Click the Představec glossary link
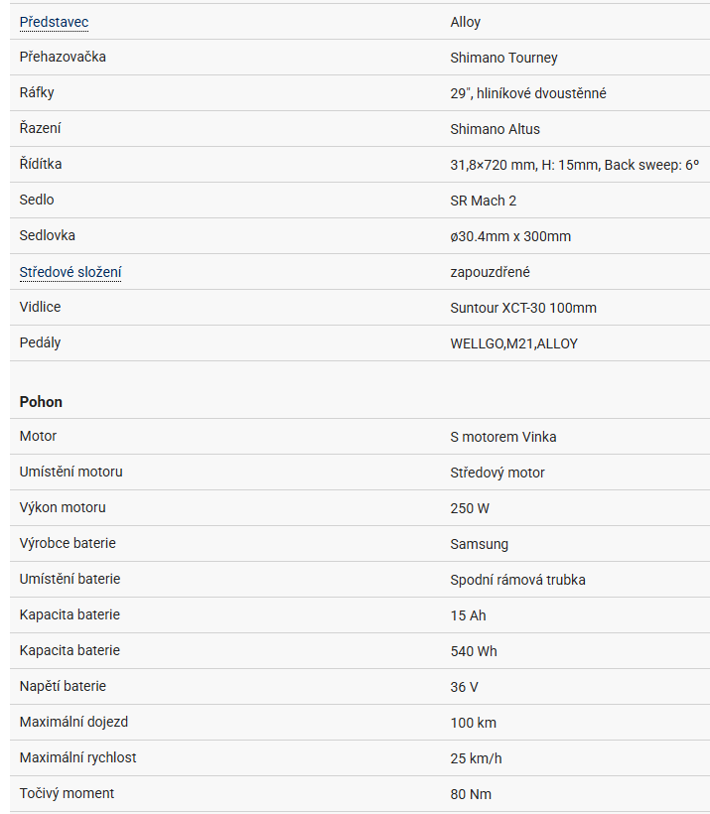710x814 pixels. pos(54,22)
